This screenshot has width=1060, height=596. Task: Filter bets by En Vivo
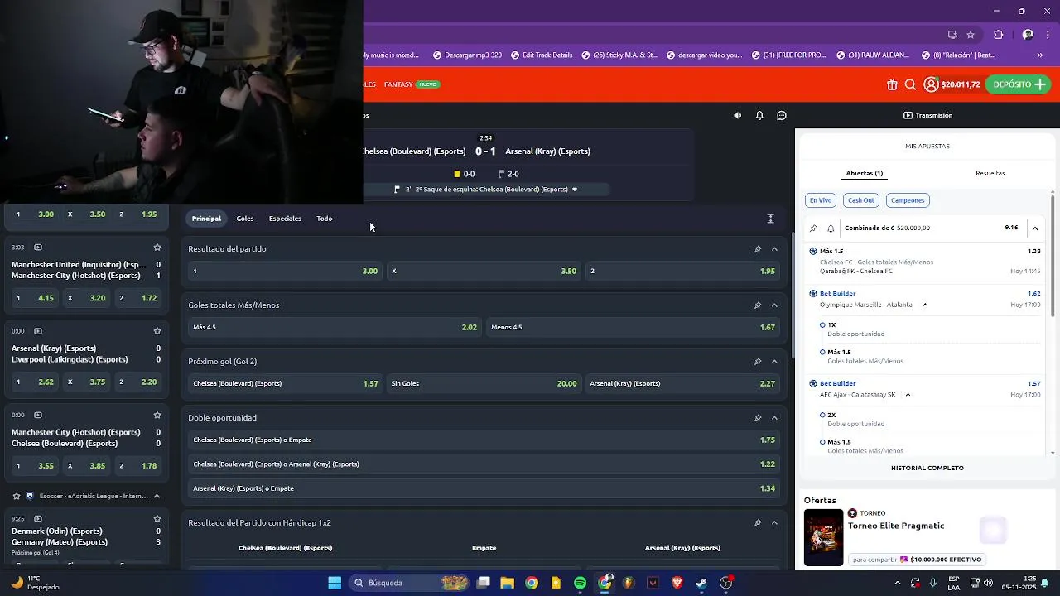point(821,200)
